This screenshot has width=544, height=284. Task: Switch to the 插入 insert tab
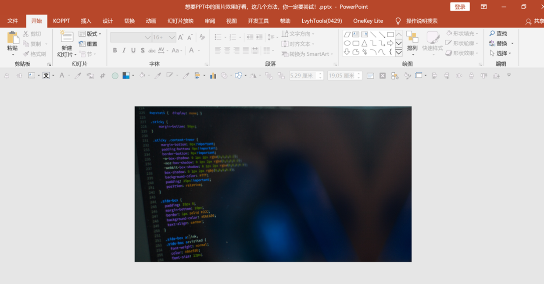tap(86, 21)
